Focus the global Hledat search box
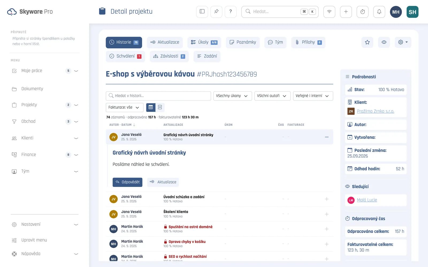This screenshot has height=267, width=428. [x=280, y=12]
